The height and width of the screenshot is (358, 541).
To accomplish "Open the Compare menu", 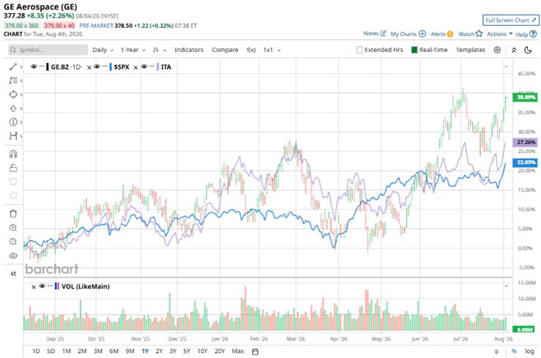I will point(225,50).
